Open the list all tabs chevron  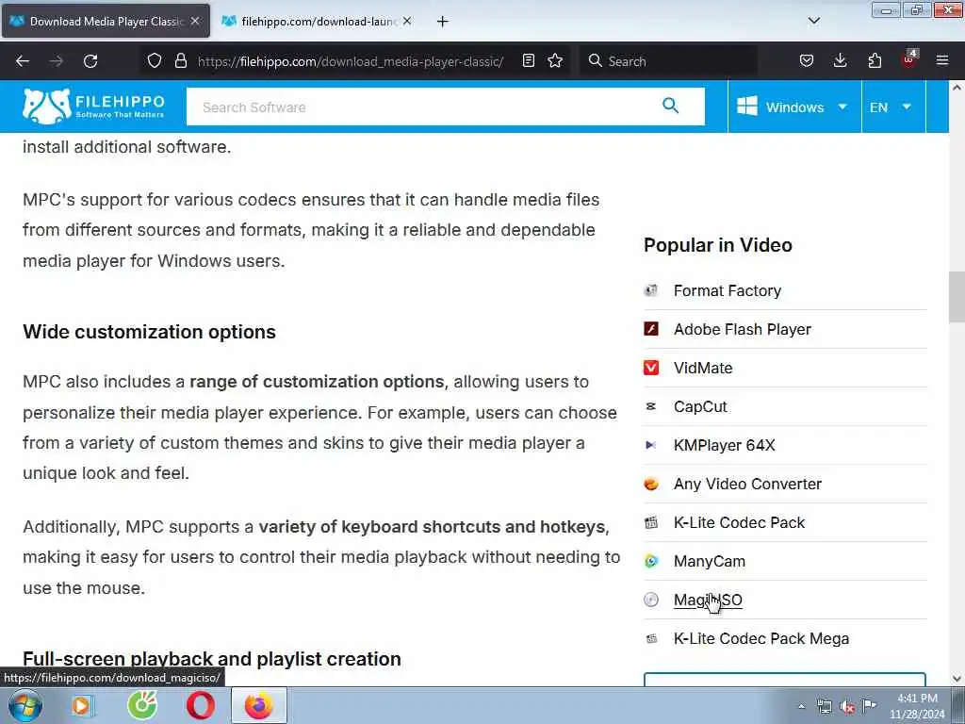813,21
